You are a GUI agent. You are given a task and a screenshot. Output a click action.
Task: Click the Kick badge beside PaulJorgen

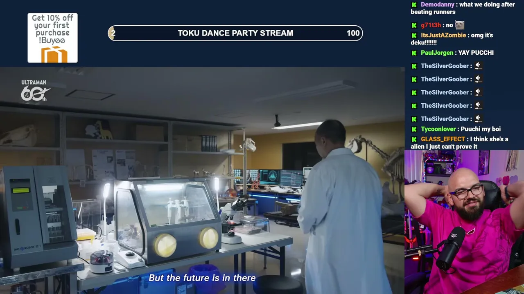414,53
